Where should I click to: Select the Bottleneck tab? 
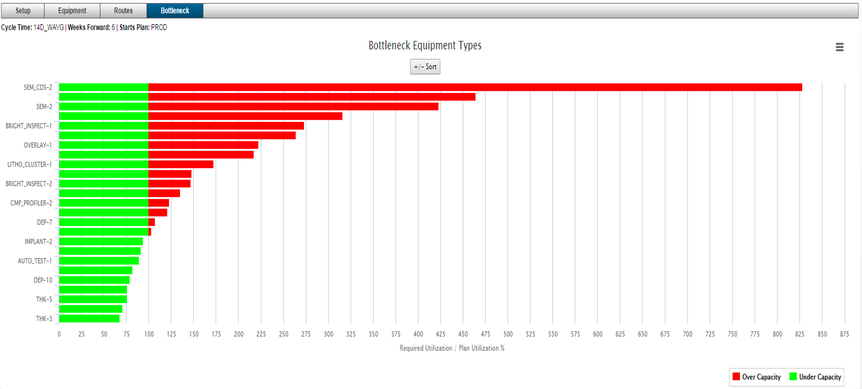[175, 11]
